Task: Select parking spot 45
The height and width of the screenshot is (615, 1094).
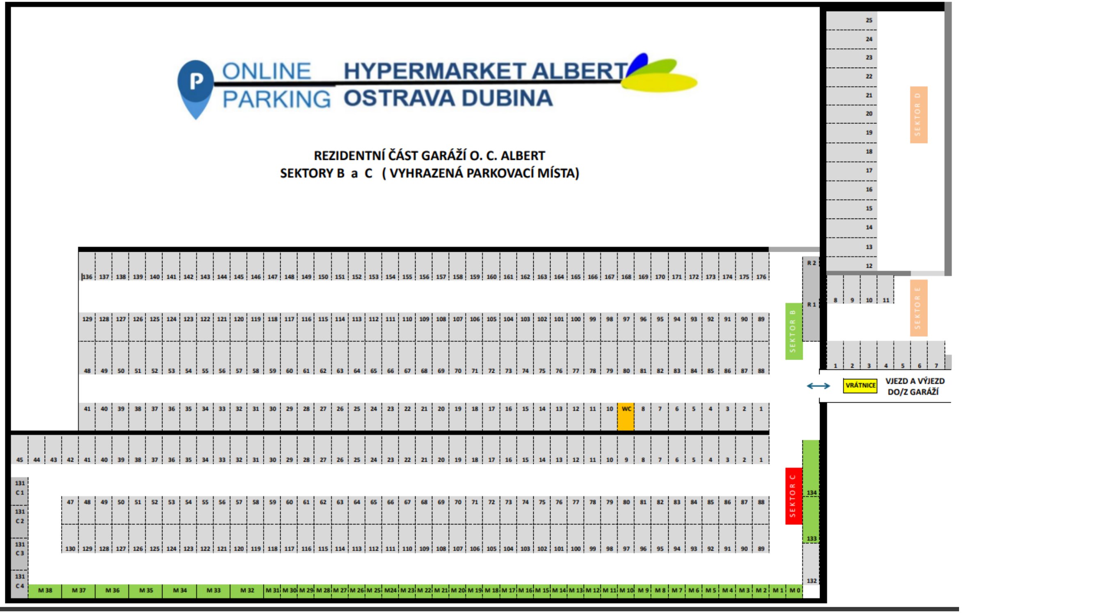Action: point(20,450)
